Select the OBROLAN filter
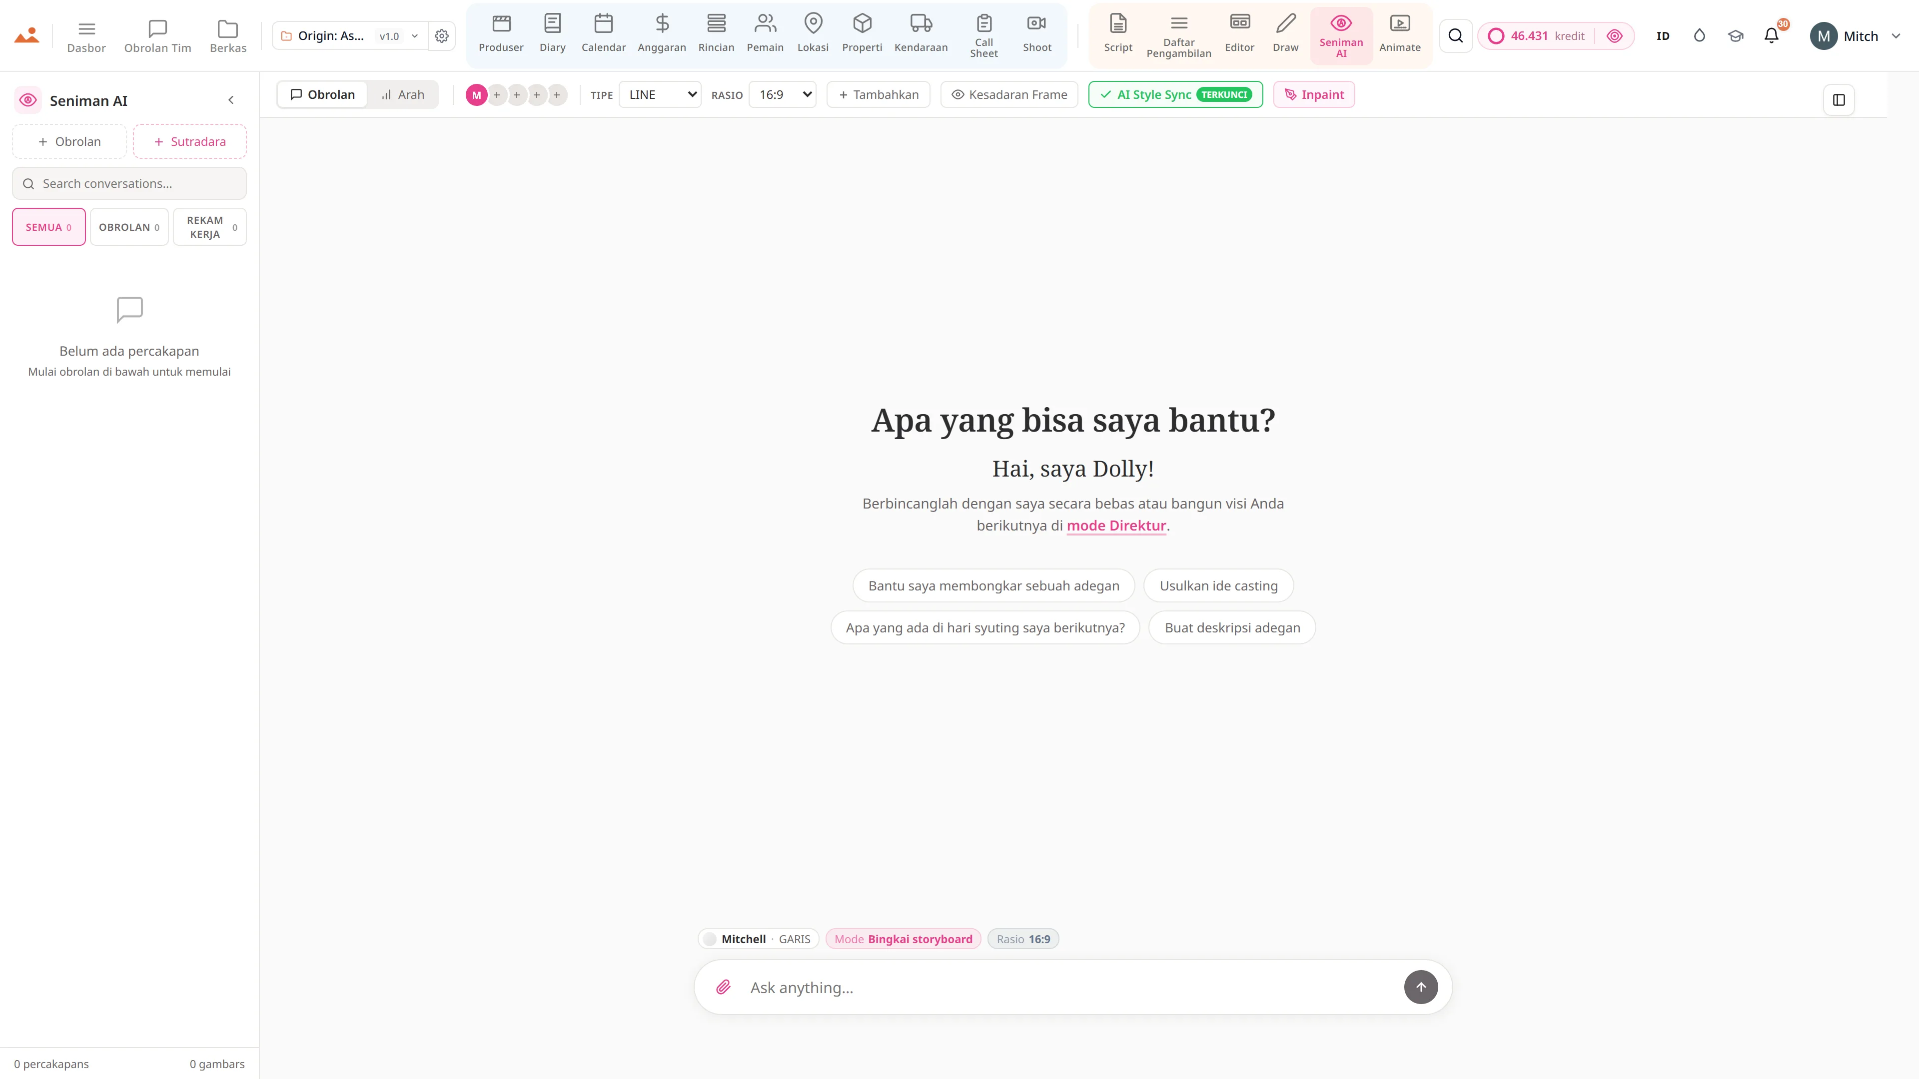1919x1079 pixels. 129,227
